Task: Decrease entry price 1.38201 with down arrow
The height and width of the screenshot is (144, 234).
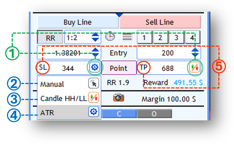Action: 95,55
